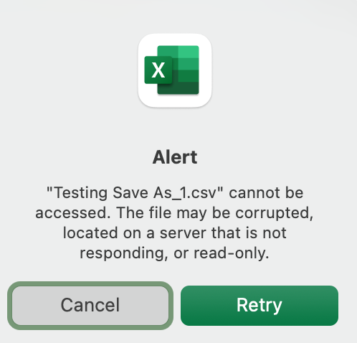357x343 pixels.
Task: Click the word "corrupted" in the alert message
Action: coord(273,213)
